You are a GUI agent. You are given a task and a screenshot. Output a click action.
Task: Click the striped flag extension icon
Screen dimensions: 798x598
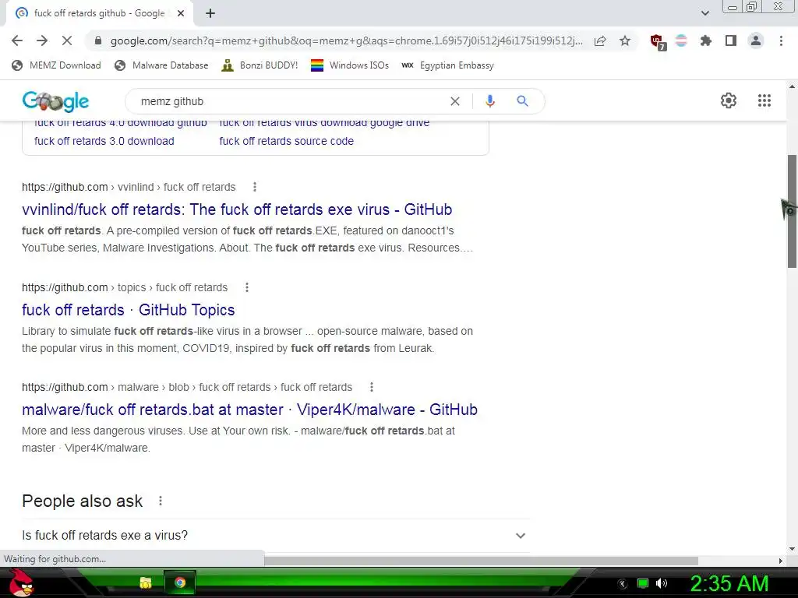(x=681, y=40)
